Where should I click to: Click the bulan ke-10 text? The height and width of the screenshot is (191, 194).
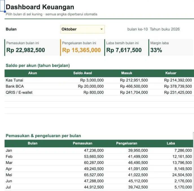pyautogui.click(x=138, y=29)
